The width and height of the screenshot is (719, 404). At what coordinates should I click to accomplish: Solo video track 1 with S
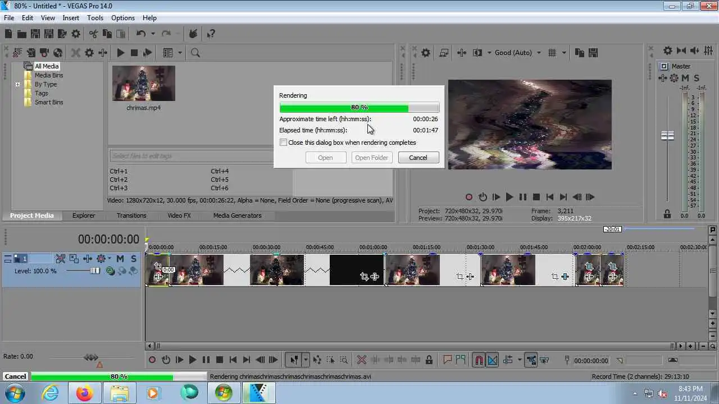click(134, 259)
